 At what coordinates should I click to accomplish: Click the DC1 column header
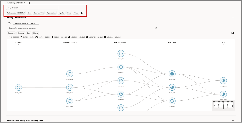(x=223, y=43)
